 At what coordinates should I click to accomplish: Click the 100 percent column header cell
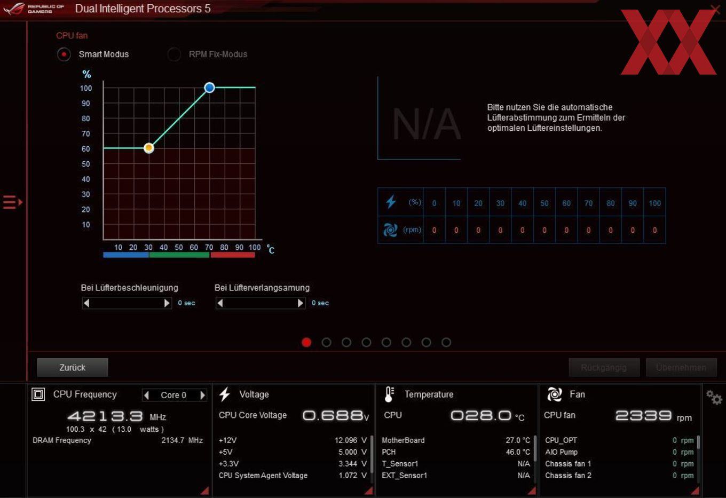654,202
